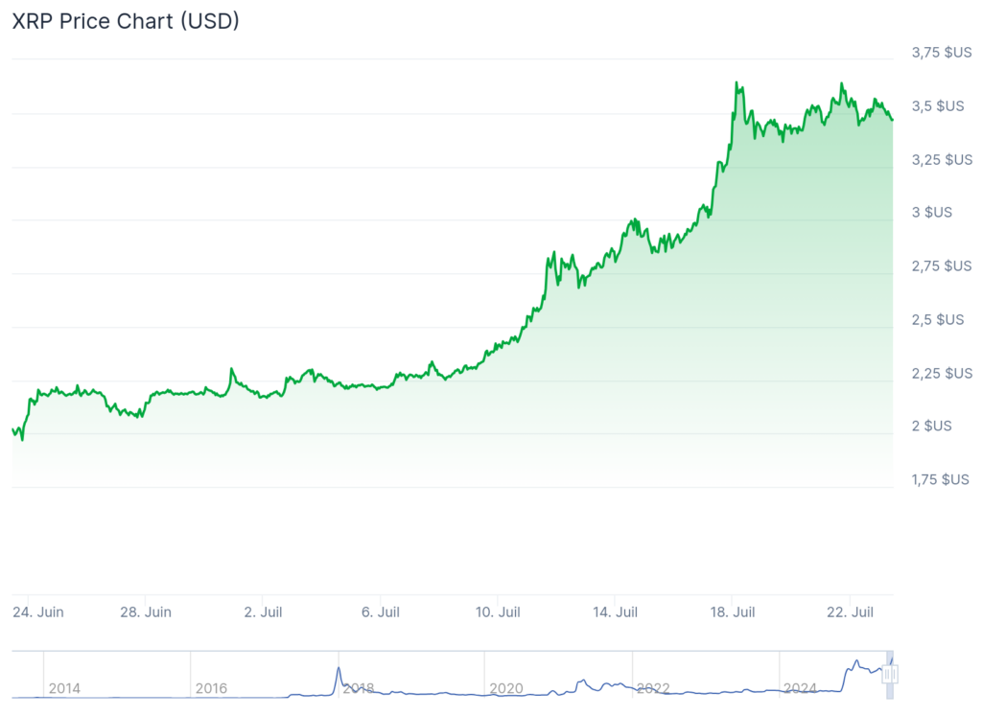The width and height of the screenshot is (982, 716).
Task: Jump to 2022 in the overview timeline
Action: (653, 688)
